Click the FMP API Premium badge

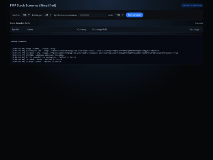[x=192, y=6]
